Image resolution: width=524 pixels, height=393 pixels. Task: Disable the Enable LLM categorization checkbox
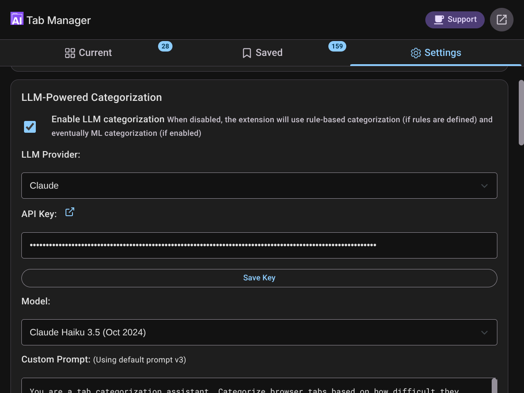tap(30, 127)
